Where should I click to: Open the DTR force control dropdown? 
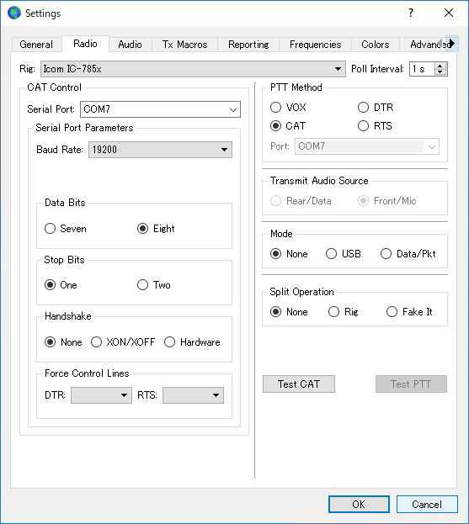(x=101, y=395)
